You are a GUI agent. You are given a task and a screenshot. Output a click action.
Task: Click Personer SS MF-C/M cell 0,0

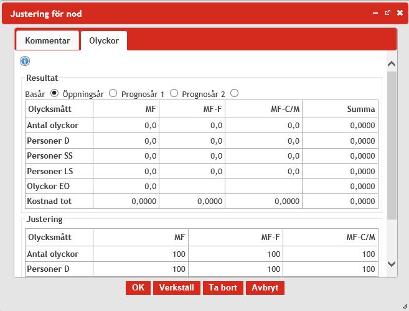263,156
